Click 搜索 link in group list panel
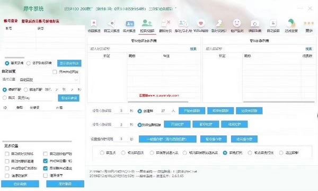The height and width of the screenshot is (191, 318). click(x=308, y=49)
